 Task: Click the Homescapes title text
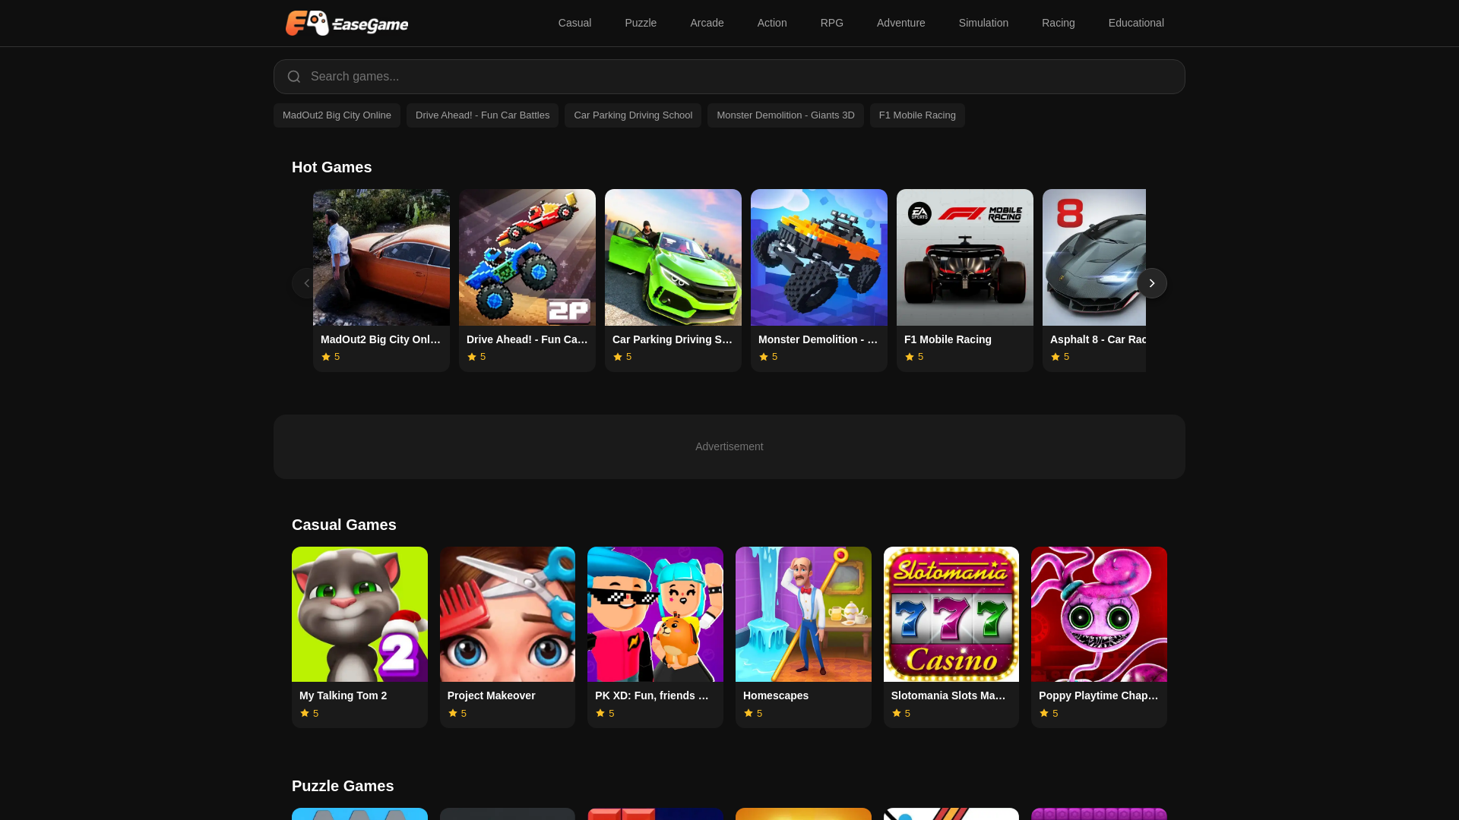tap(776, 695)
